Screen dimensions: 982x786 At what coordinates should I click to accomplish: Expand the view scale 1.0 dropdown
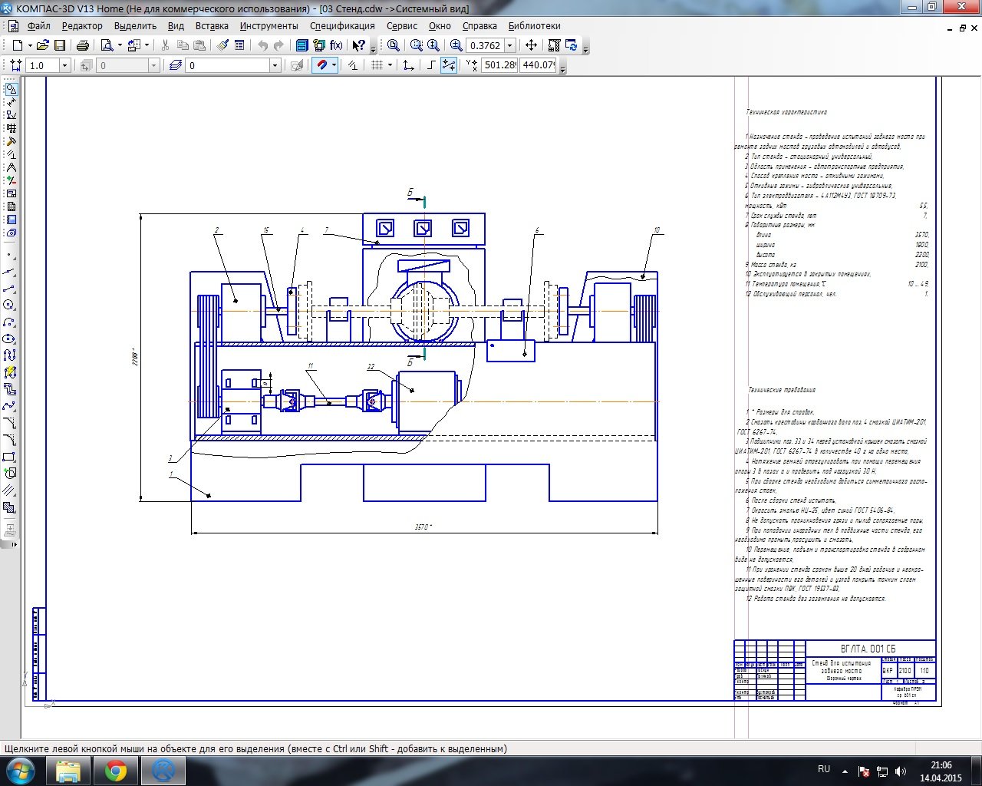pos(64,65)
